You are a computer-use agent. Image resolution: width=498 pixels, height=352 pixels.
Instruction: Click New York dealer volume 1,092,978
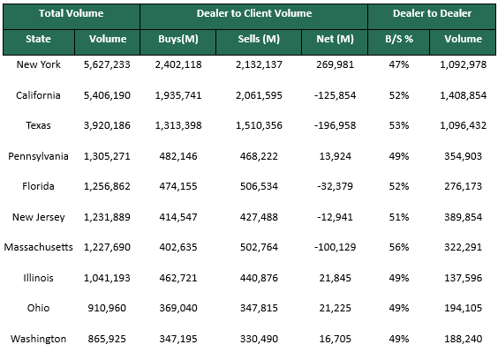click(463, 64)
